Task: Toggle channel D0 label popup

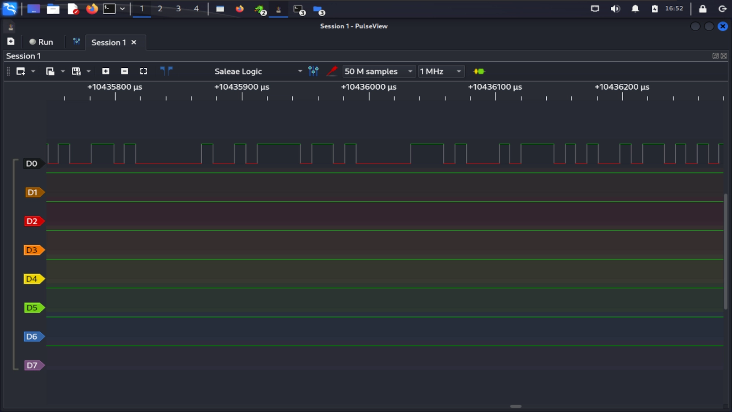Action: 32,163
